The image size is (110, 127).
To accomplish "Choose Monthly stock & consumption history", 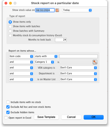I will click(10, 35).
